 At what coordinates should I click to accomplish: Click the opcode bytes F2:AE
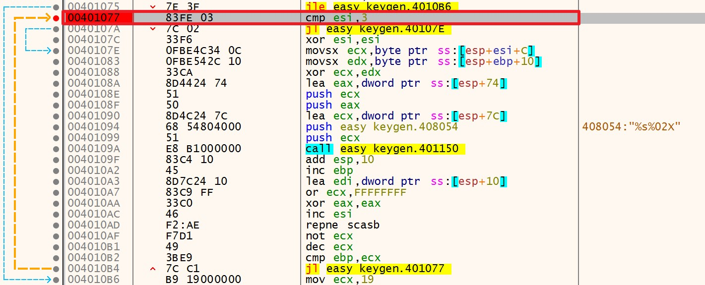coord(183,225)
